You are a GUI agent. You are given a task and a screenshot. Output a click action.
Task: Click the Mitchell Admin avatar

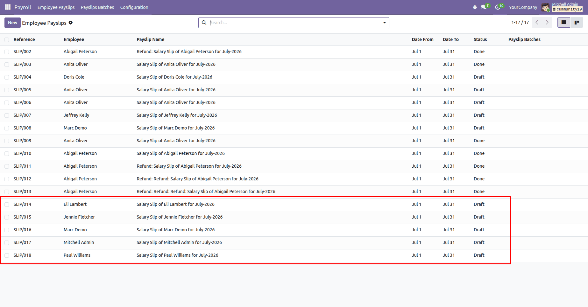545,7
